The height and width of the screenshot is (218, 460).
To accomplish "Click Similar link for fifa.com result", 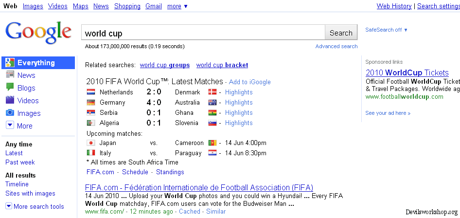I will click(x=216, y=211).
